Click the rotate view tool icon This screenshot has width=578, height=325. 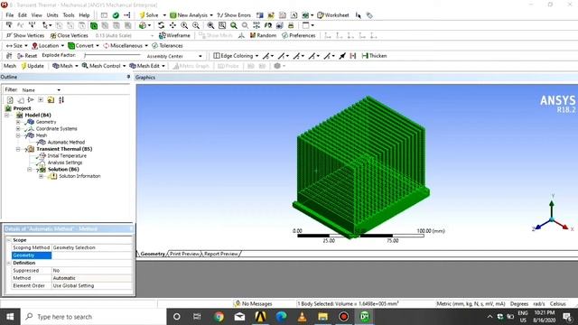tap(161, 25)
